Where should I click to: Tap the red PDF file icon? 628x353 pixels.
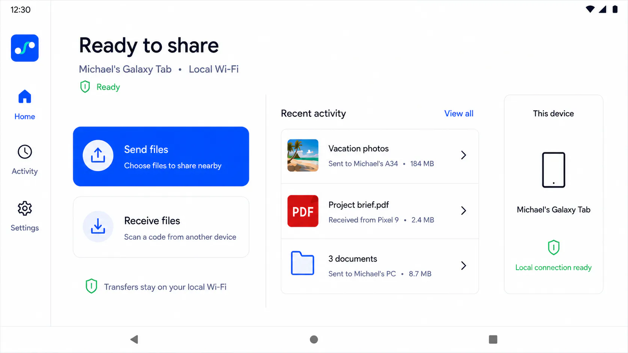coord(303,211)
